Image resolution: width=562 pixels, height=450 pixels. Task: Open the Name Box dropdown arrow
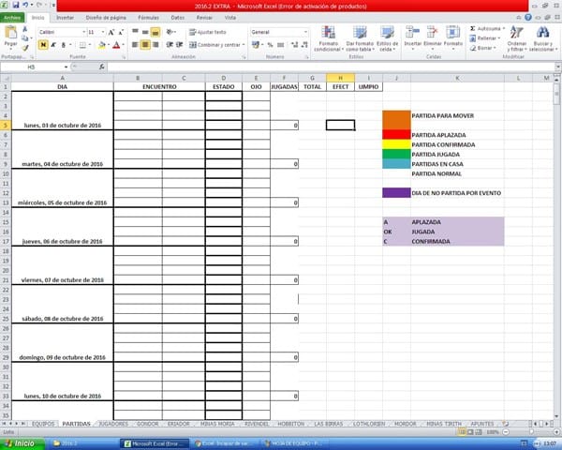click(x=66, y=67)
